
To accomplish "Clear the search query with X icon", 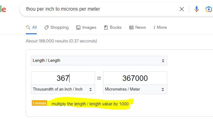I will tap(182, 9).
